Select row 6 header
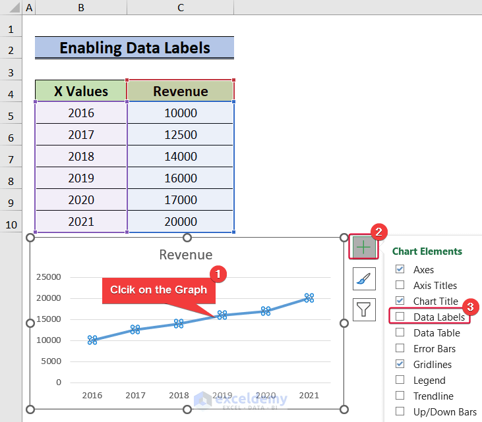 11,135
